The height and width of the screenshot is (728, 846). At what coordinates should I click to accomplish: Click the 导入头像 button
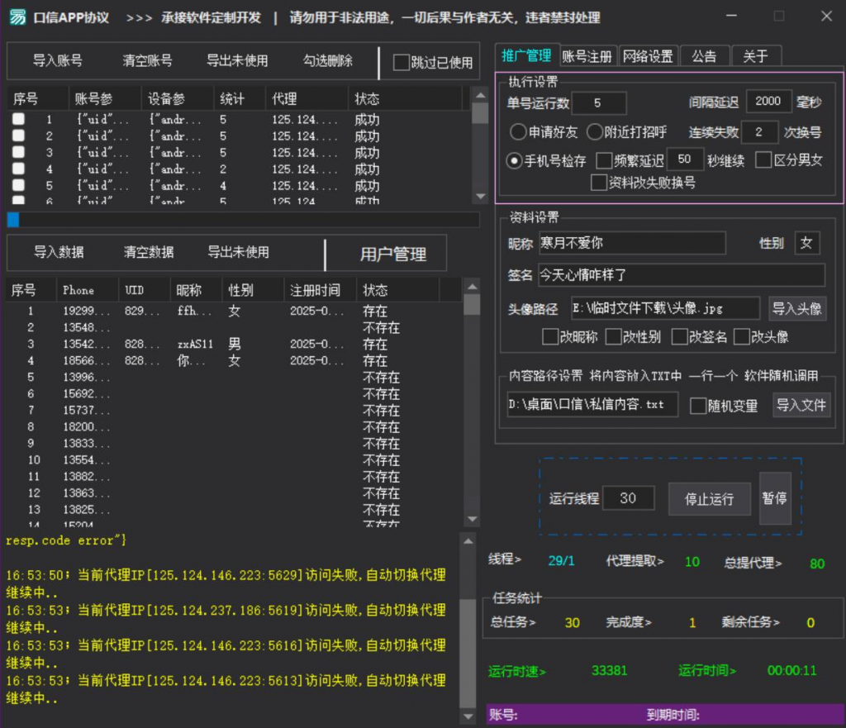(x=797, y=307)
